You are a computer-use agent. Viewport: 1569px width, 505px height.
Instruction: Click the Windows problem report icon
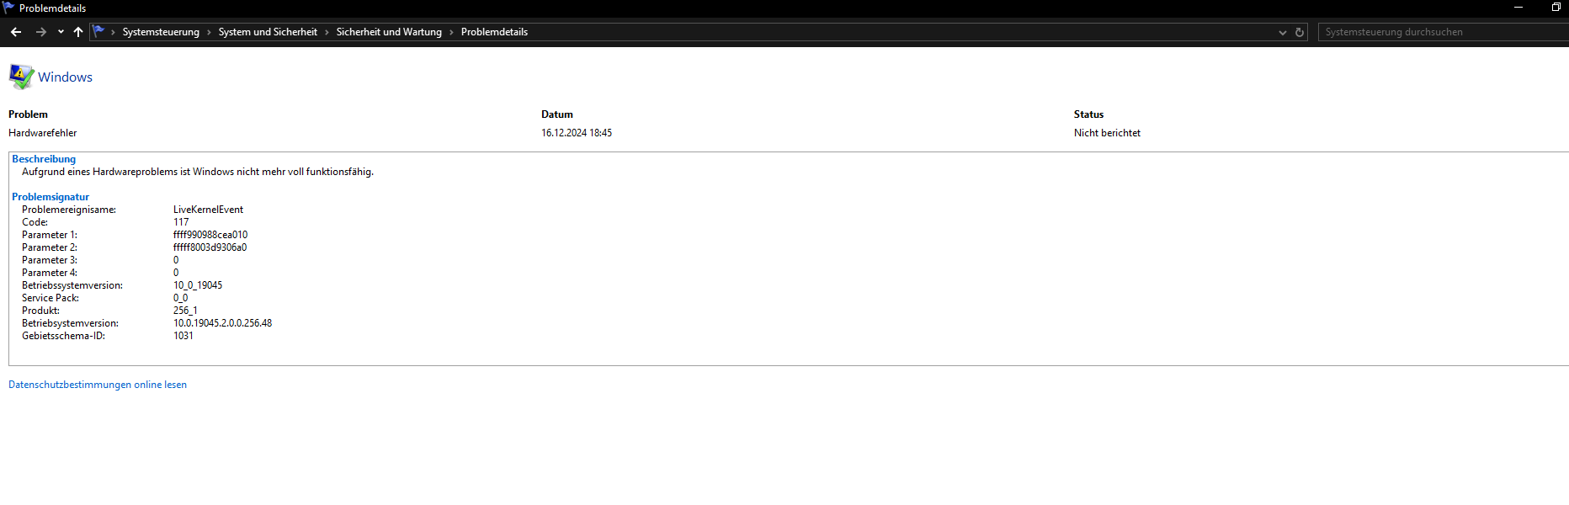click(21, 77)
